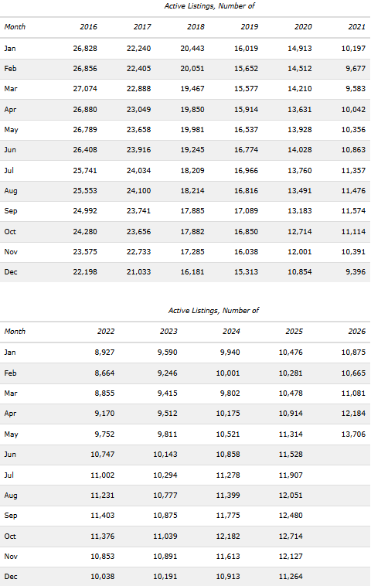Select the Sep 2019 value 17,089

coord(246,211)
